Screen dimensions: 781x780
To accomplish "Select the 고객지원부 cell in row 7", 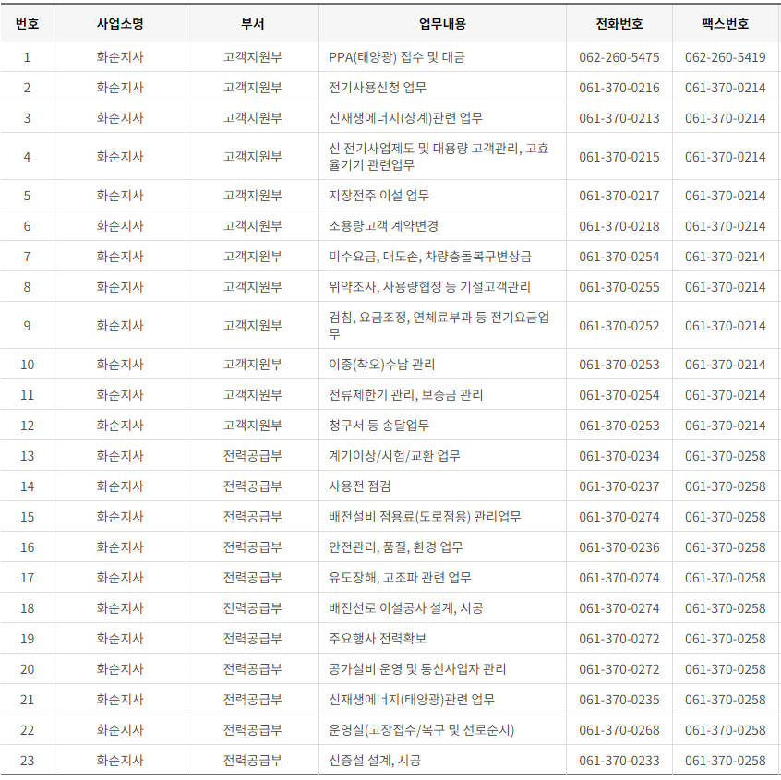I will click(x=251, y=256).
